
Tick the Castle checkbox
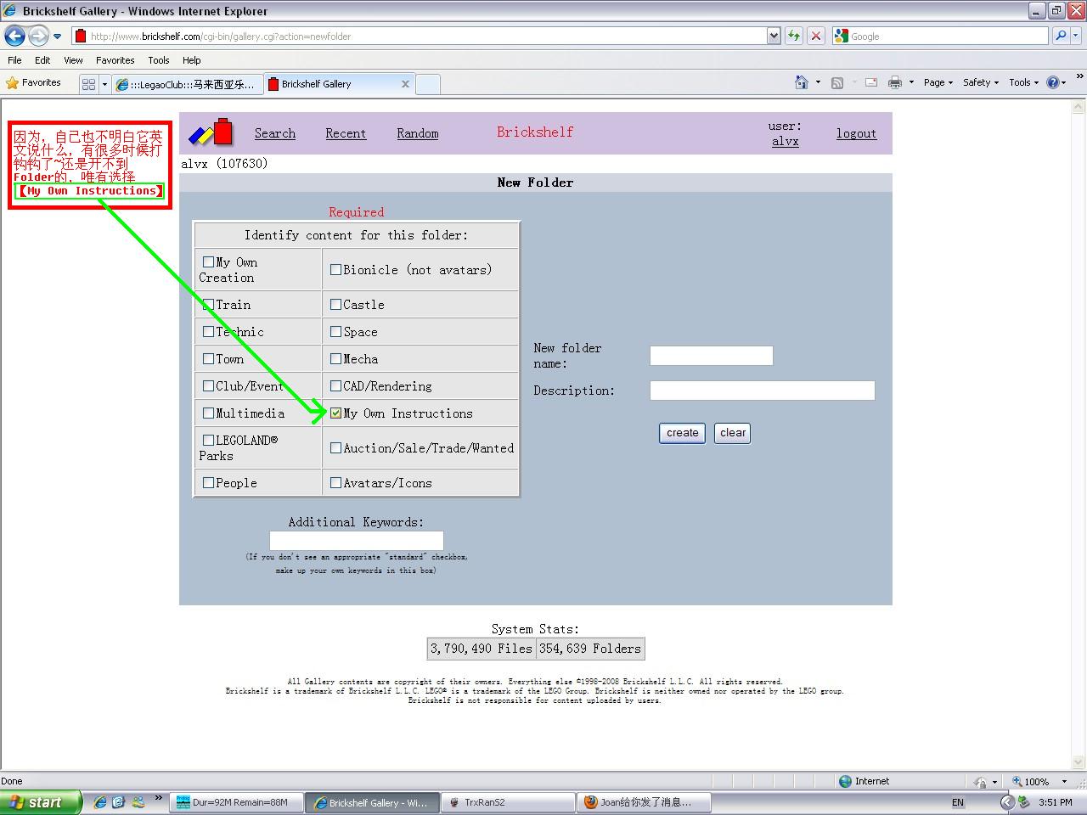point(335,305)
